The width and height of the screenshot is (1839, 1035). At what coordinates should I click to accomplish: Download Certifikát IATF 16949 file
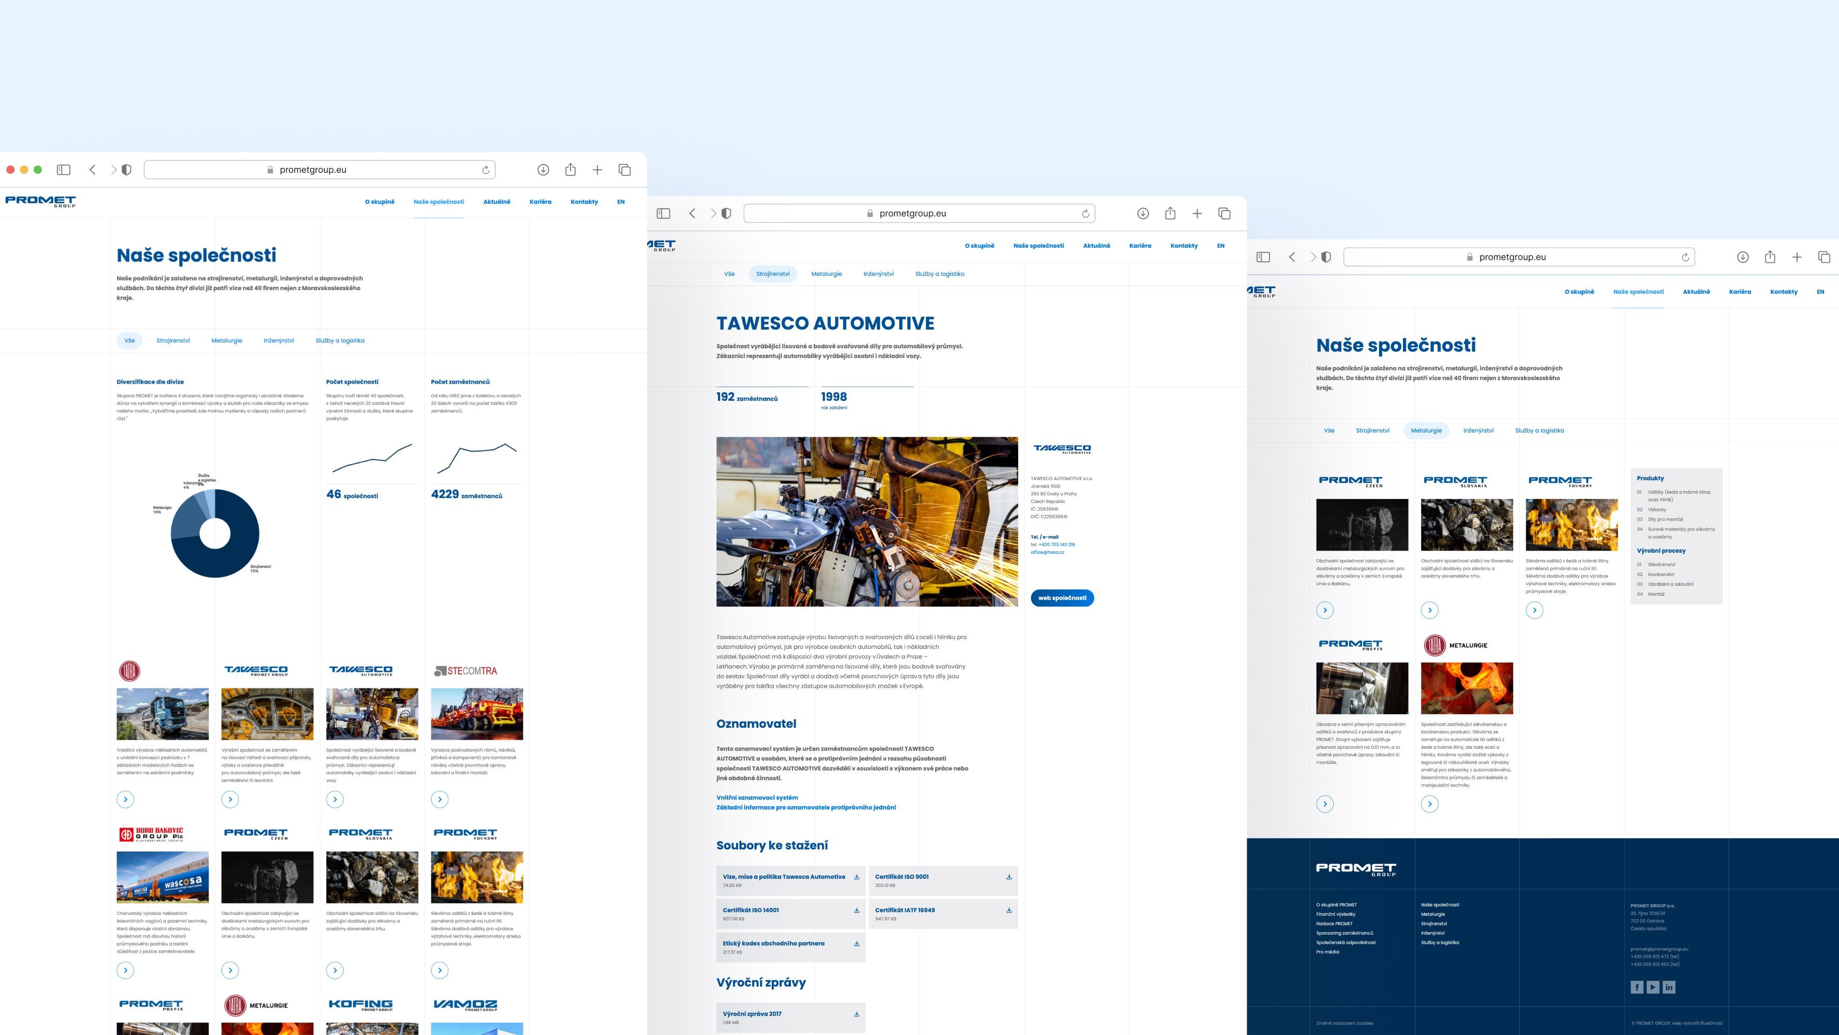(1009, 910)
